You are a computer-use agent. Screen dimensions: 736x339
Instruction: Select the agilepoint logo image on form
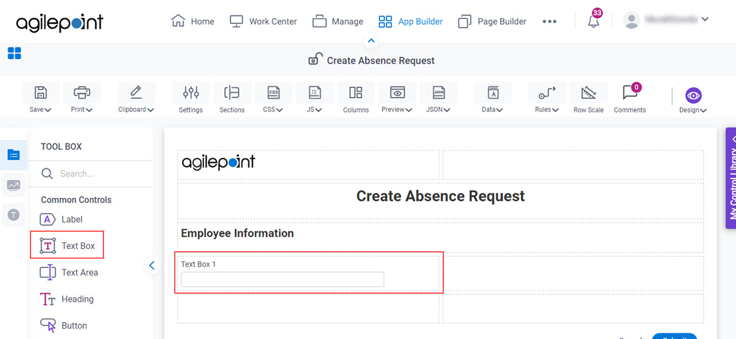pyautogui.click(x=218, y=162)
